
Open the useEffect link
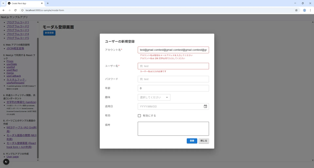(x=12, y=70)
